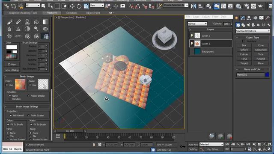Uncheck Color Fit To Brush
Image resolution: width=274 pixels, height=154 pixels.
coord(8,124)
